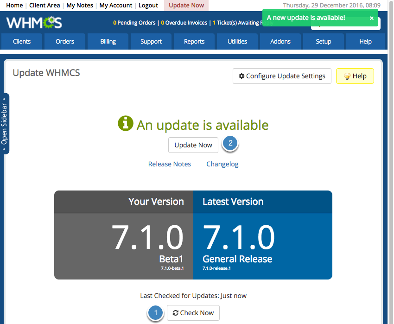Screen dimensions: 394x324
Task: View the Overdue Invoices link
Action: click(x=184, y=23)
